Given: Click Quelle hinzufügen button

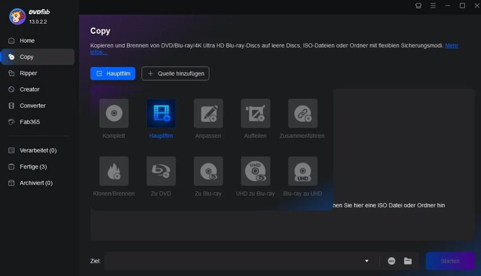Looking at the screenshot, I should [176, 74].
